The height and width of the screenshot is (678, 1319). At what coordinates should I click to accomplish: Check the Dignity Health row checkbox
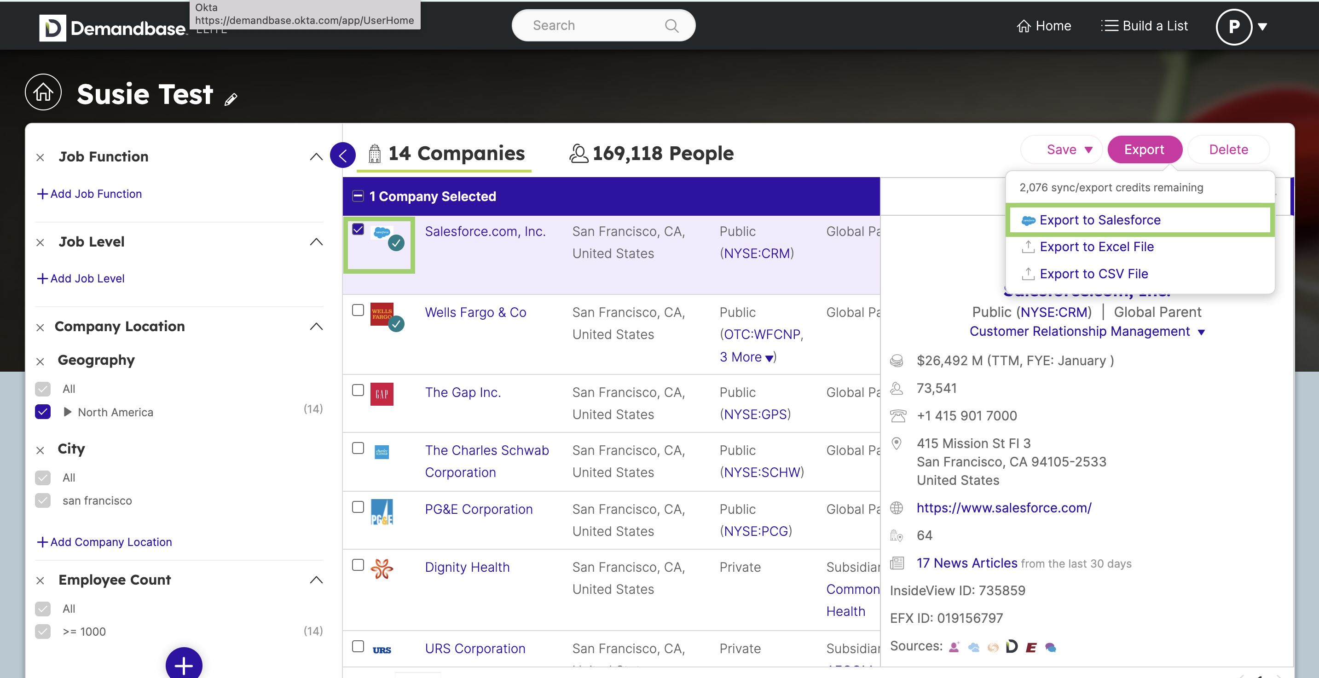358,564
